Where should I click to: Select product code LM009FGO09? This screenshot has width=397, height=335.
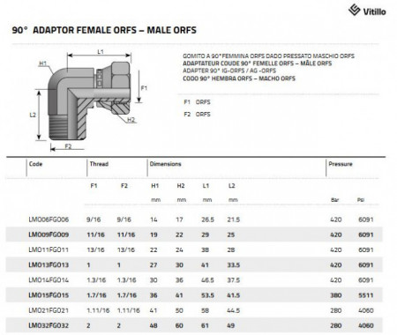pos(49,234)
